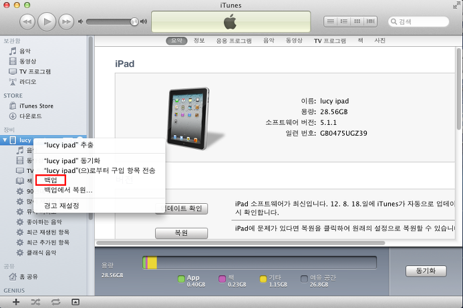Collapse the lucy ipad device tree
Viewport: 463px width, 308px height.
pos(5,140)
